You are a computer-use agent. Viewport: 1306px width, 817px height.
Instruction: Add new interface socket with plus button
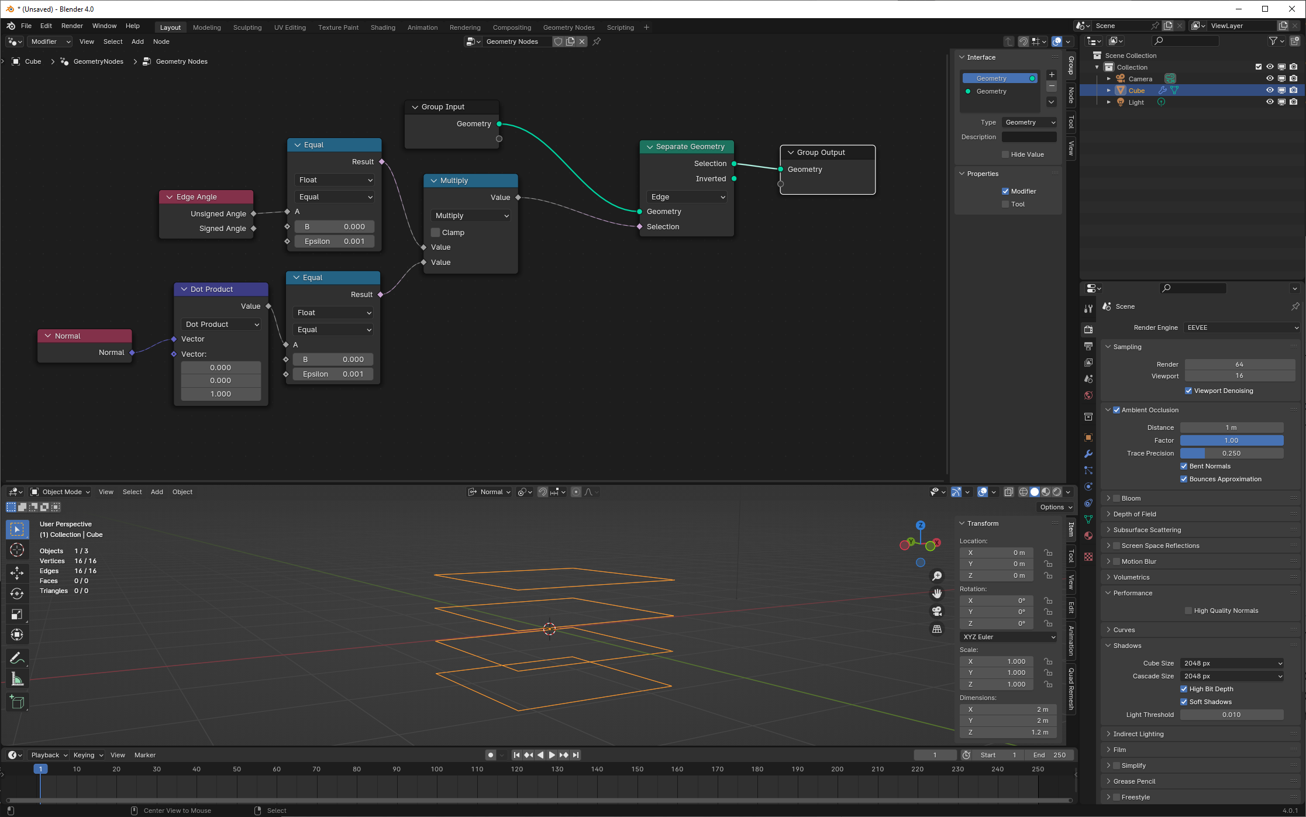click(1052, 75)
